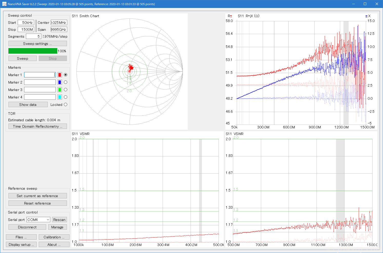Click the Smith chart plot center trace
Viewport: 383px width, 253px height.
(130, 68)
